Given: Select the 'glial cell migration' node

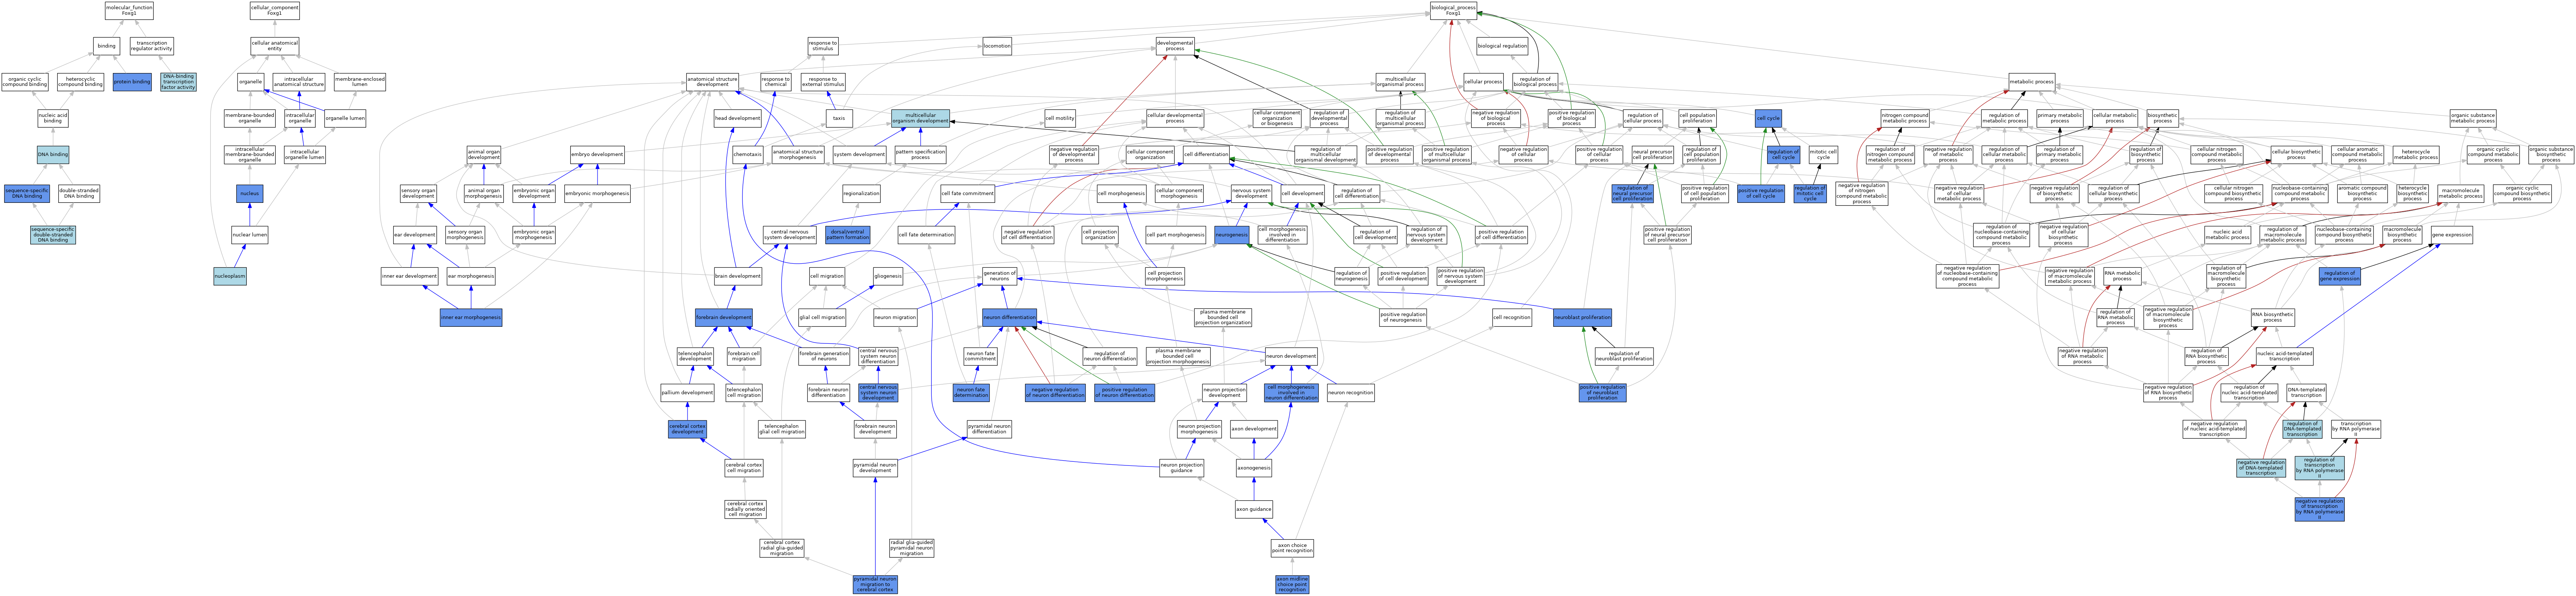Looking at the screenshot, I should [822, 317].
